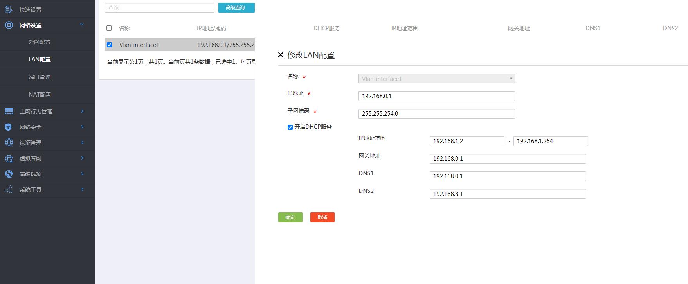Disable the 开启DHCP服务 checkbox
The height and width of the screenshot is (284, 688).
(x=290, y=127)
